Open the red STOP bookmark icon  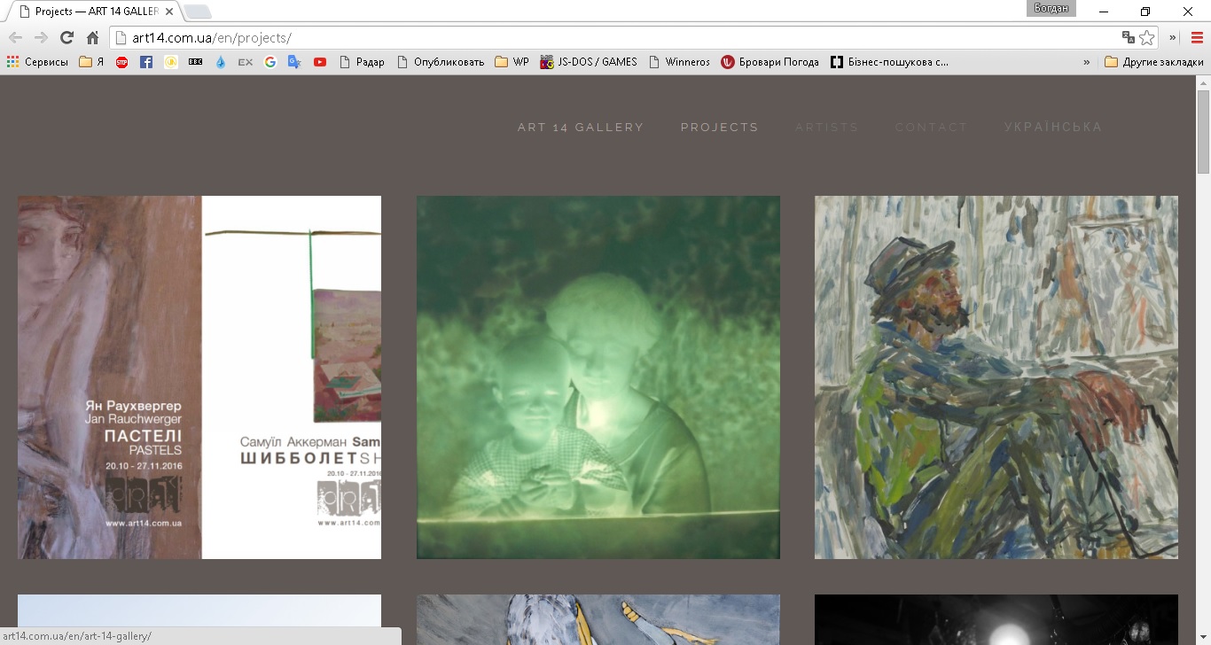pyautogui.click(x=121, y=62)
